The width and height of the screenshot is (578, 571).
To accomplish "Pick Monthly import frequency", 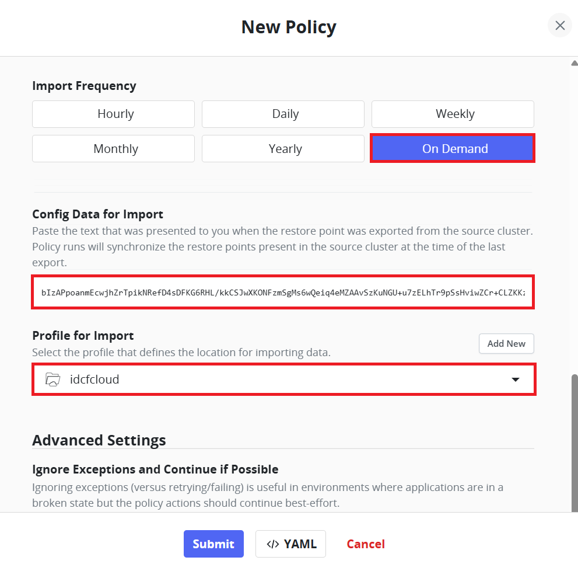I will [113, 148].
